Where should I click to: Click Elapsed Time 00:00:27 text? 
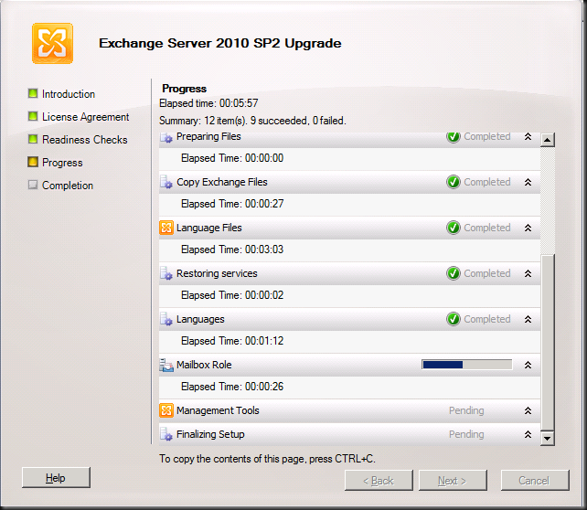click(232, 204)
